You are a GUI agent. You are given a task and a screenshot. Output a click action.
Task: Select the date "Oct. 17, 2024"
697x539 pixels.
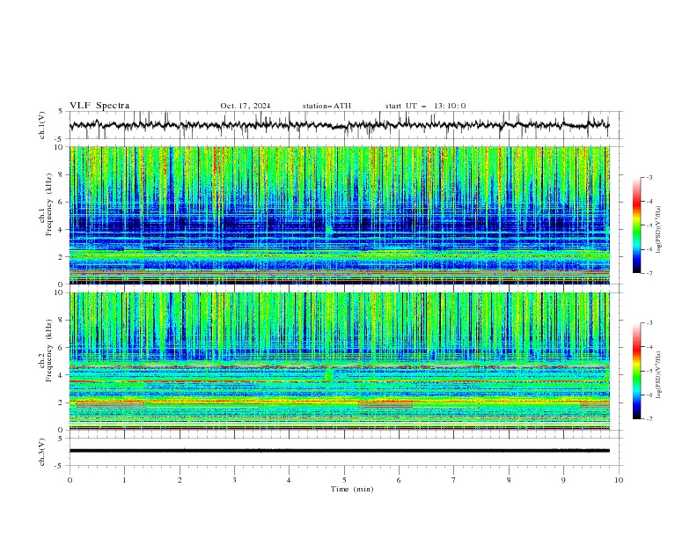(x=246, y=106)
